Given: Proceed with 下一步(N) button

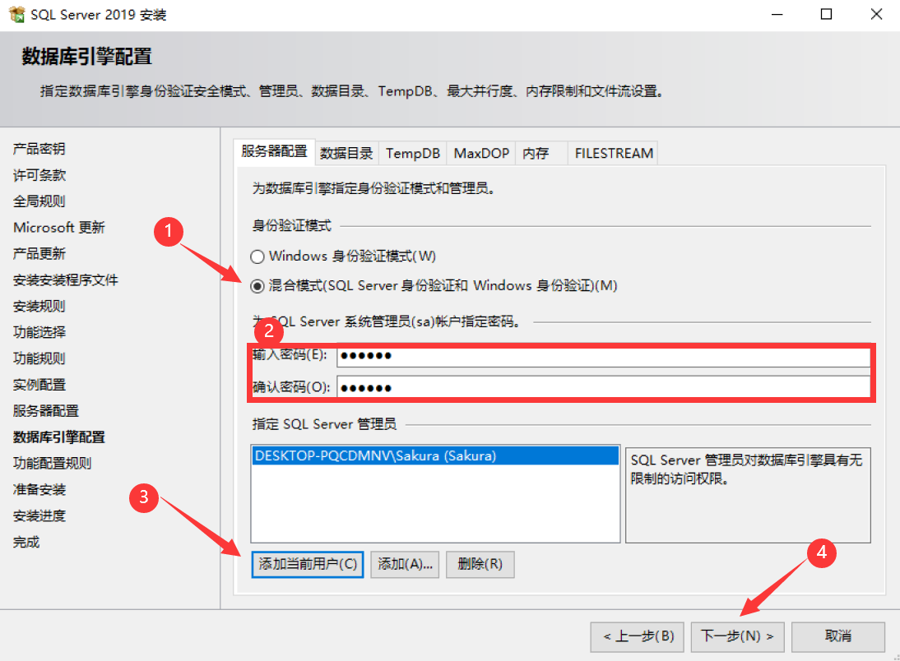Looking at the screenshot, I should pyautogui.click(x=738, y=636).
